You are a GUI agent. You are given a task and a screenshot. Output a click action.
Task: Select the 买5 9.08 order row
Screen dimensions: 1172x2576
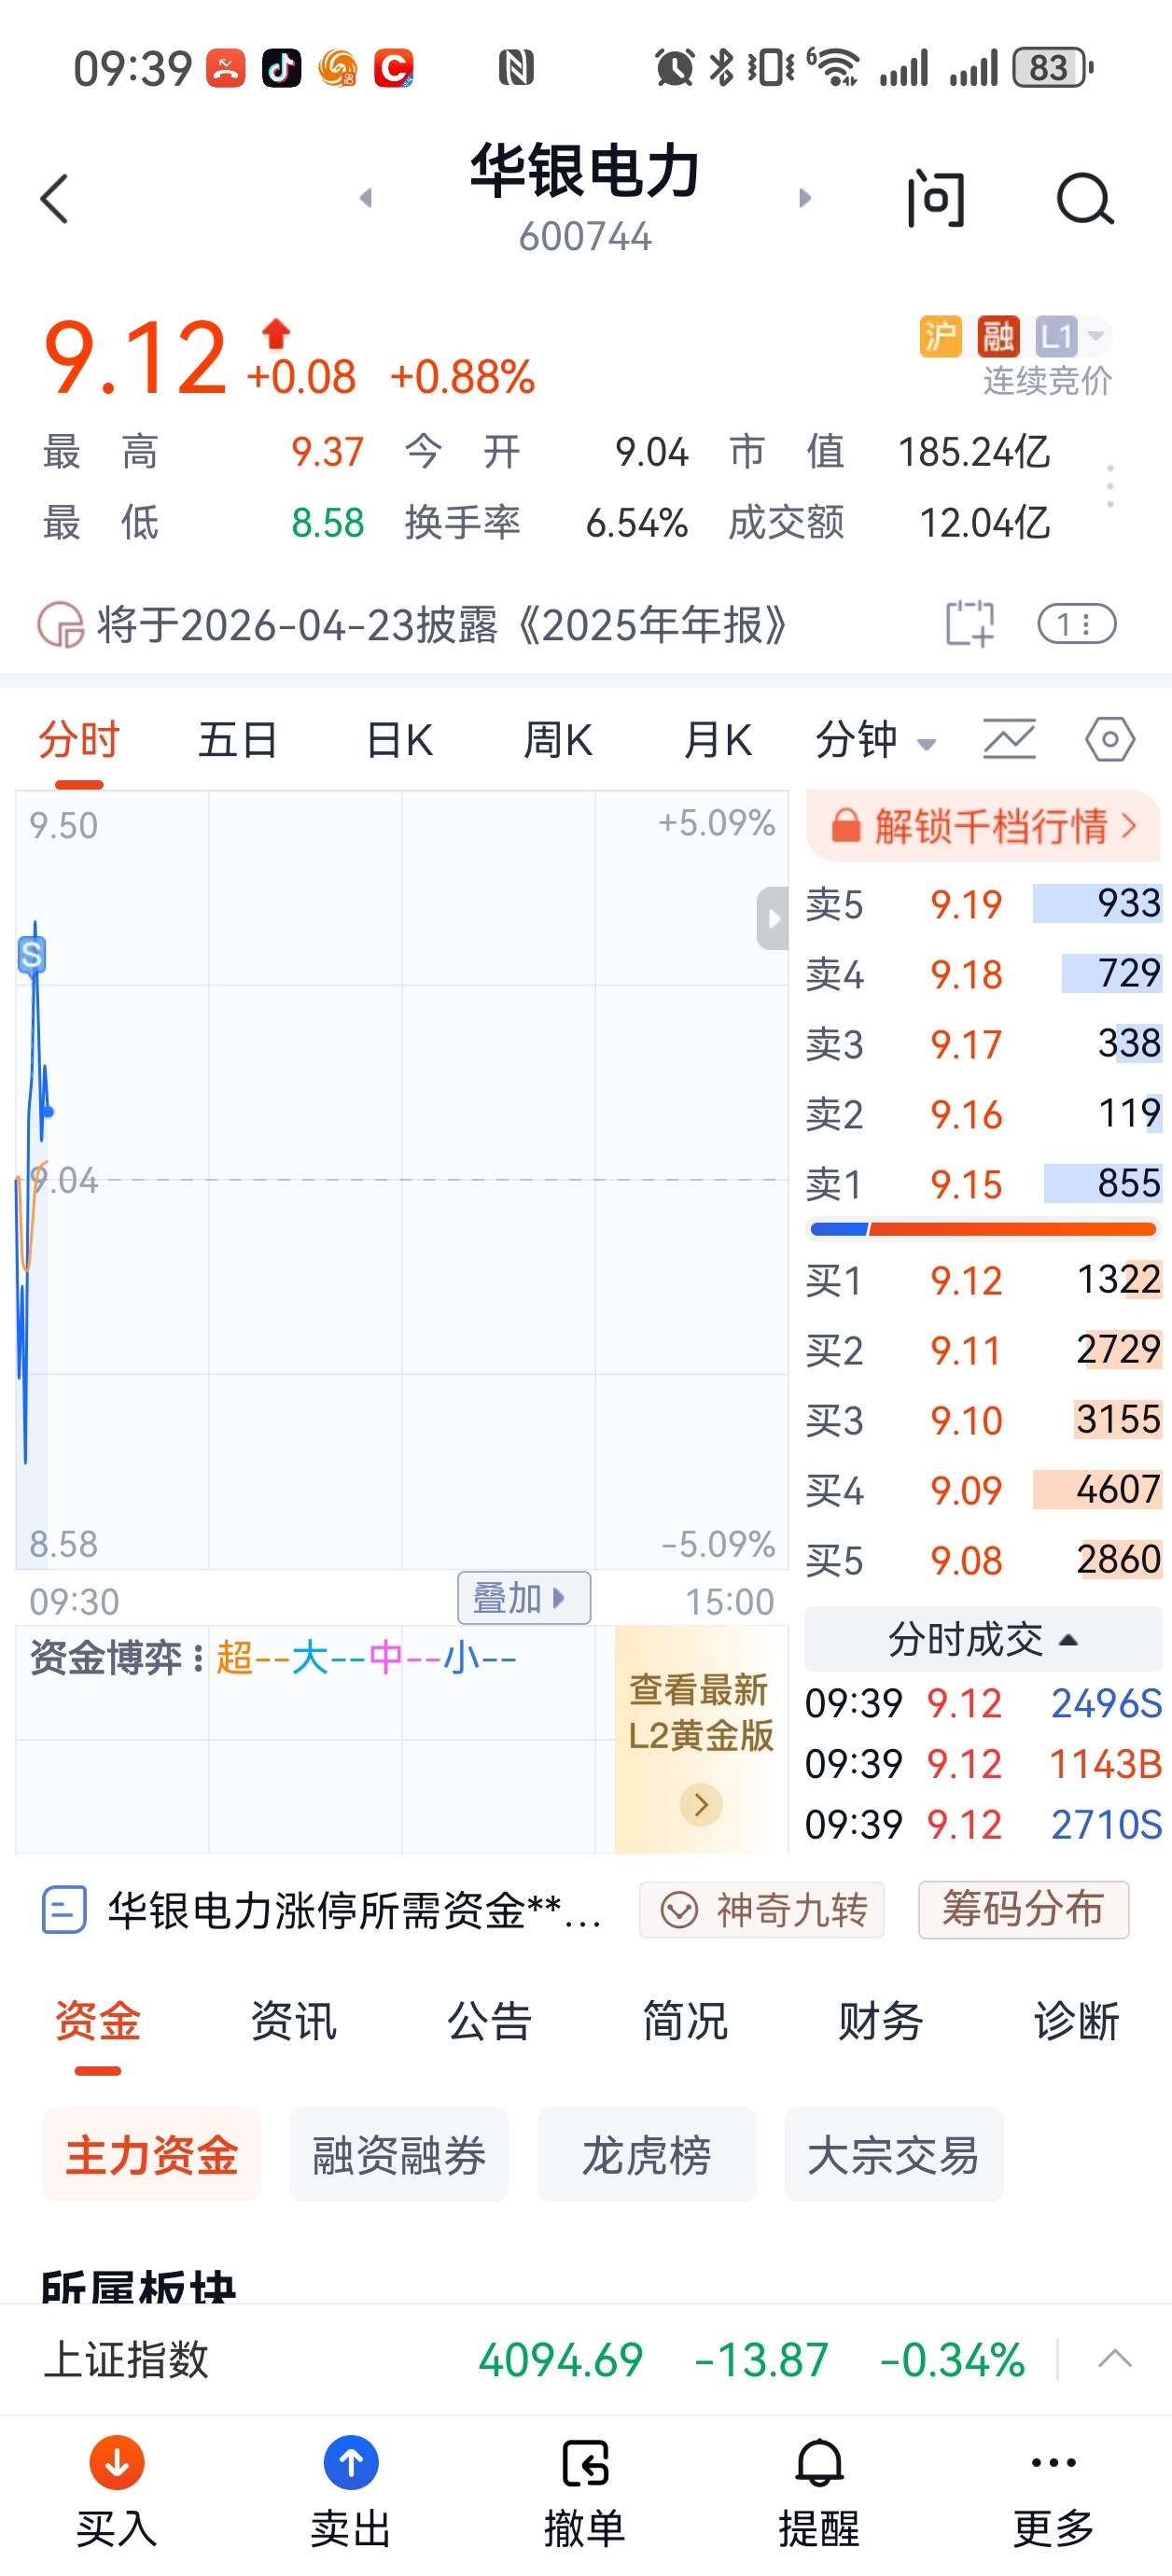[x=983, y=1560]
